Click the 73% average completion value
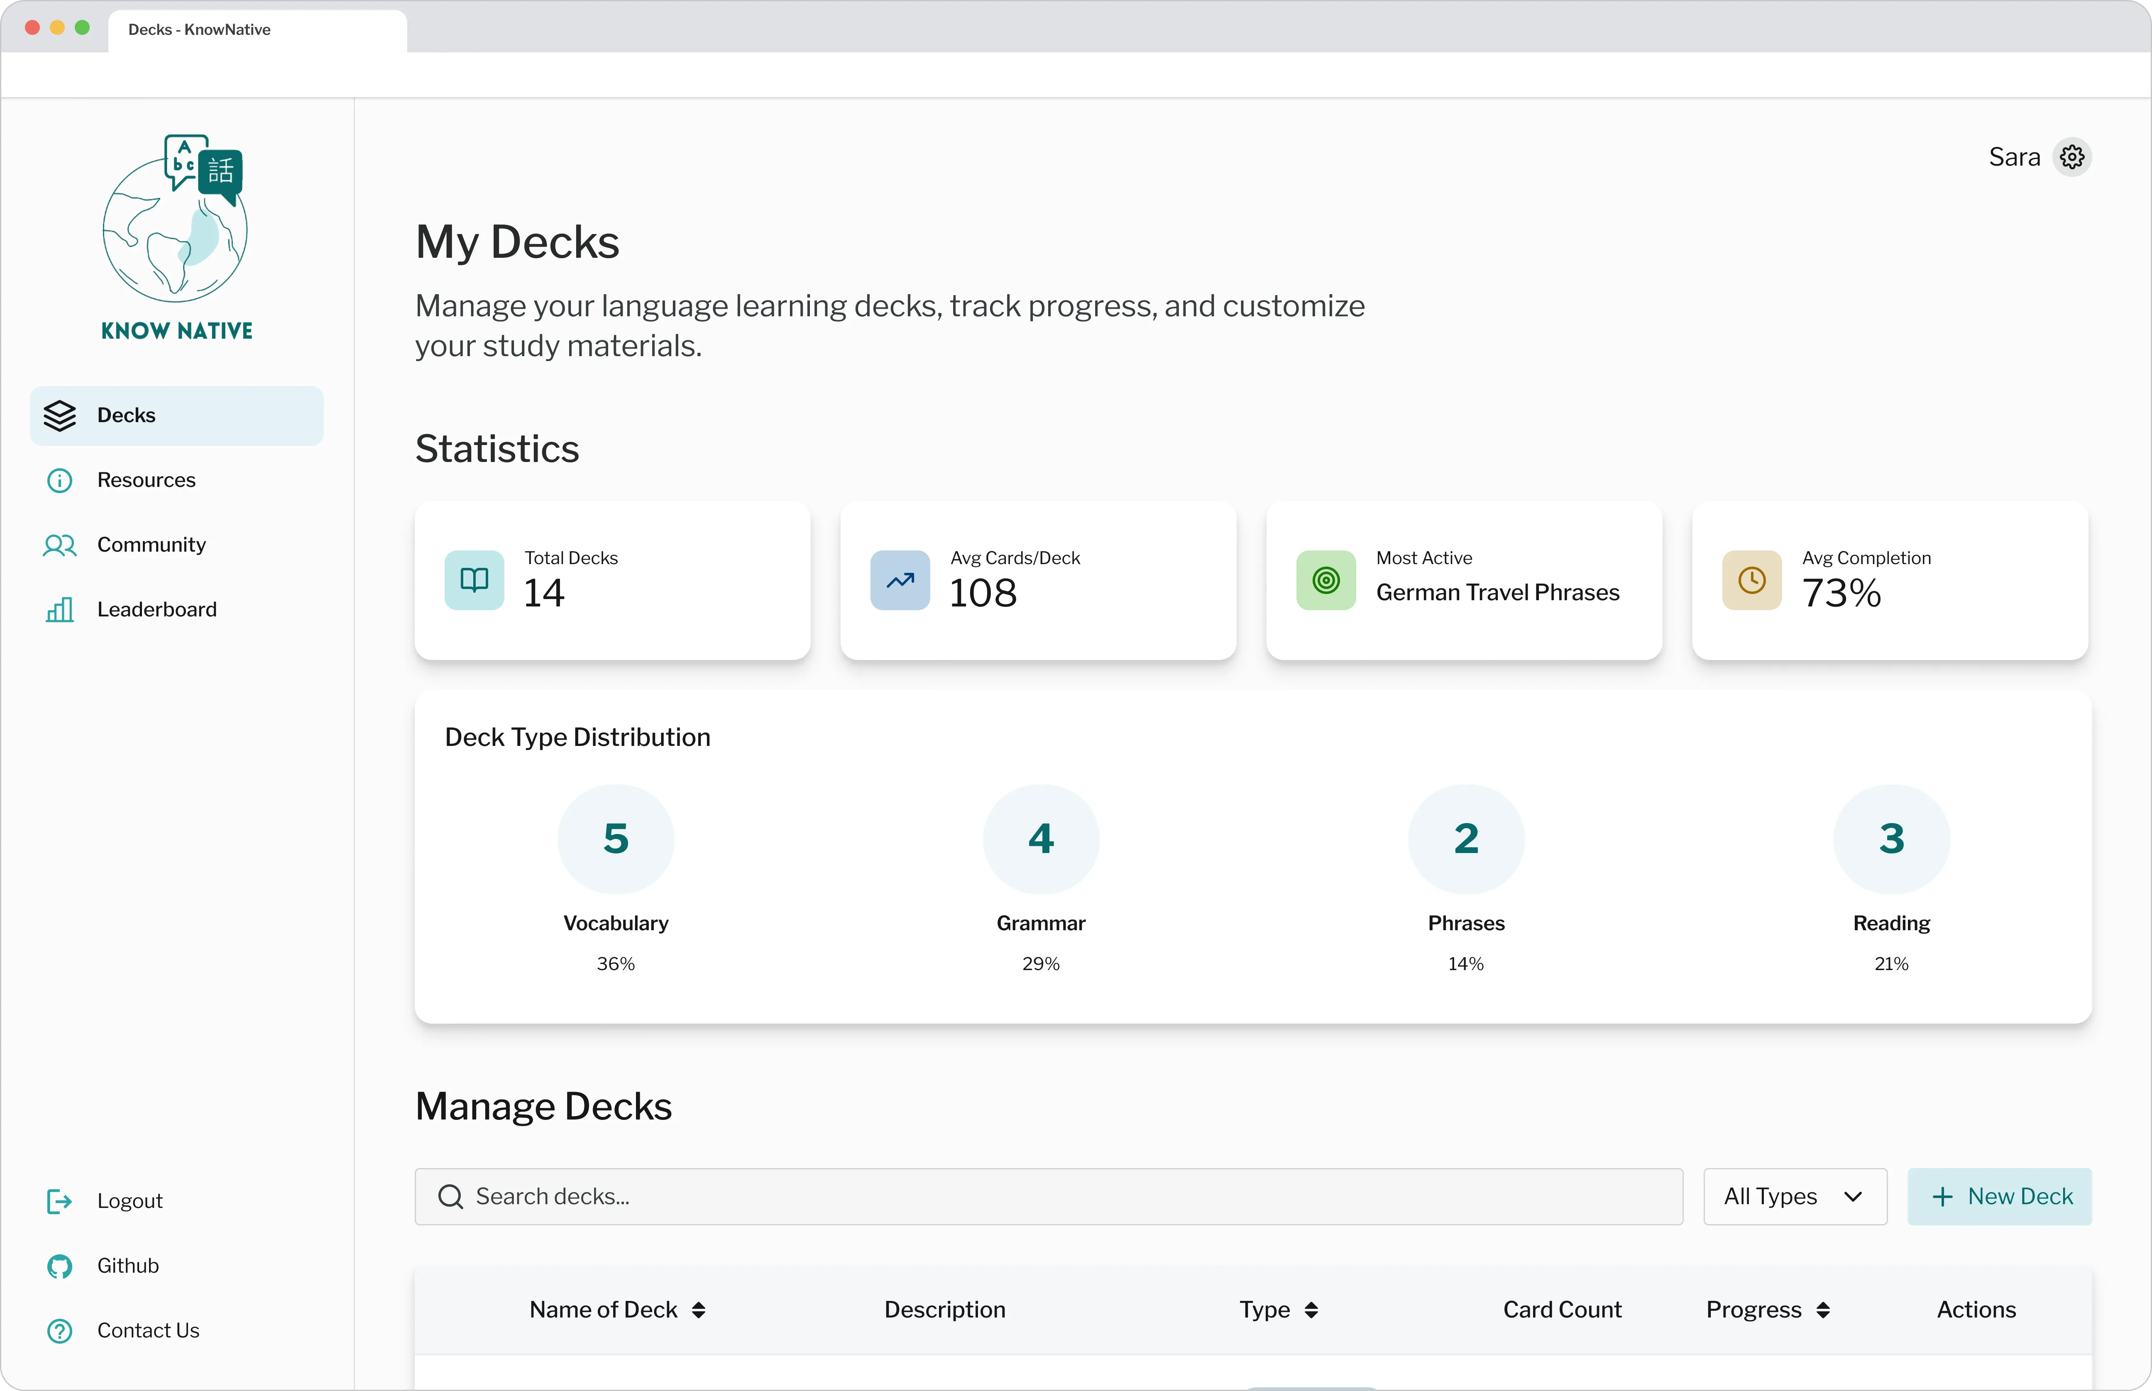The image size is (2152, 1391). pos(1841,594)
